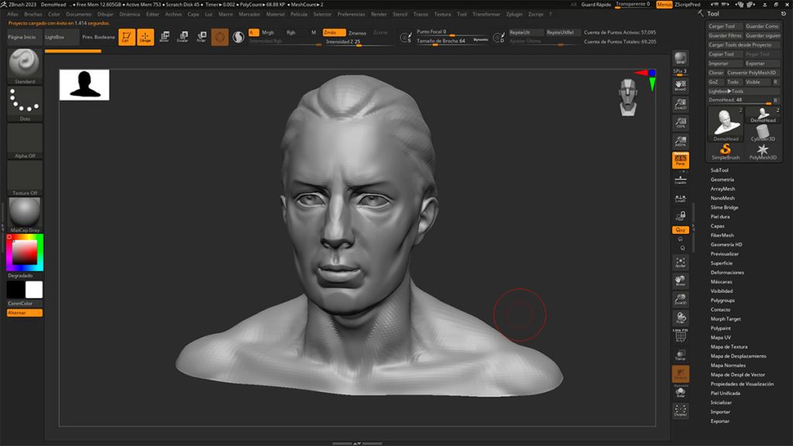The width and height of the screenshot is (793, 446).
Task: Open the Render menu
Action: [x=379, y=14]
